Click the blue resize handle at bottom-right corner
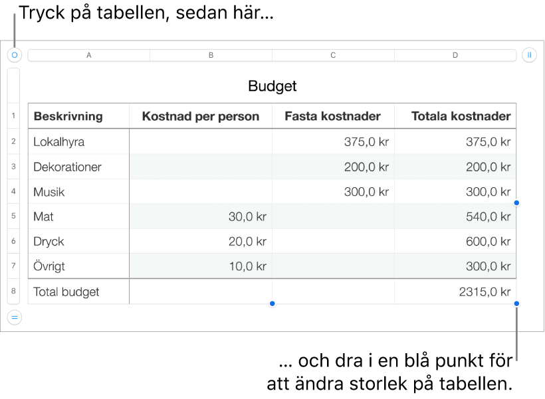Viewport: 545px width, 399px height. coord(516,304)
